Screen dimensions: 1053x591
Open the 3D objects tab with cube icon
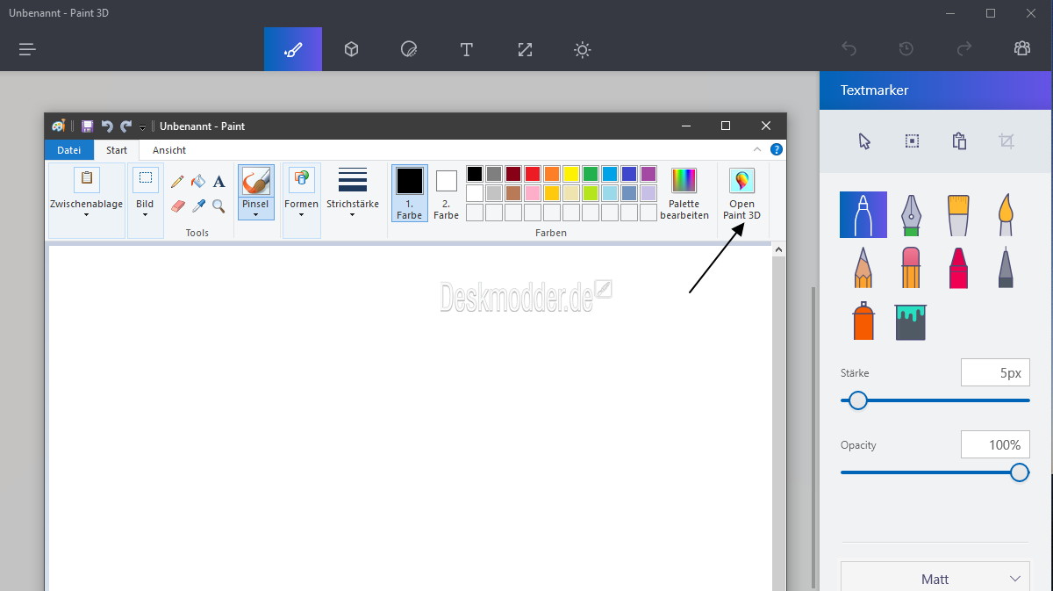pyautogui.click(x=351, y=49)
